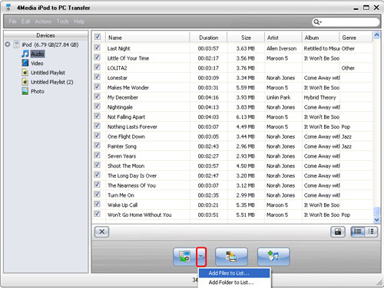The height and width of the screenshot is (288, 384).
Task: Sort by the Duration column header
Action: (x=208, y=38)
